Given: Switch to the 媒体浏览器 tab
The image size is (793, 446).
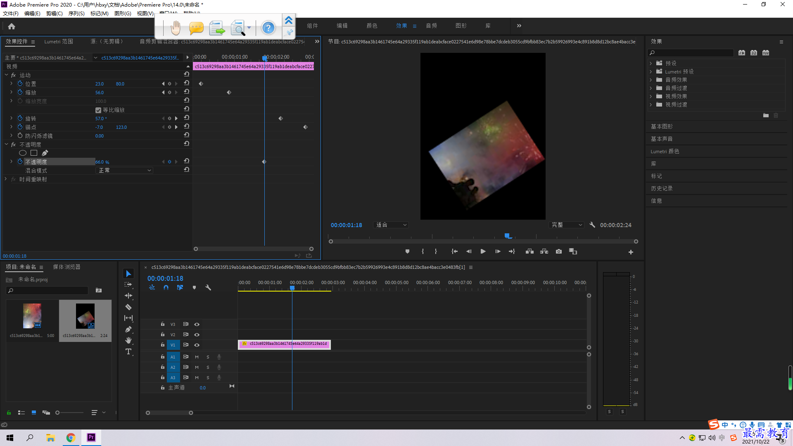Looking at the screenshot, I should coord(66,267).
